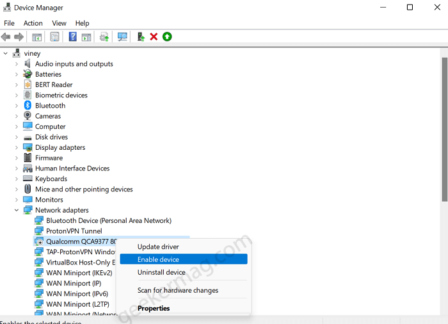Click the Firmware chip icon
Viewport: 448px width, 324px height.
[x=28, y=158]
